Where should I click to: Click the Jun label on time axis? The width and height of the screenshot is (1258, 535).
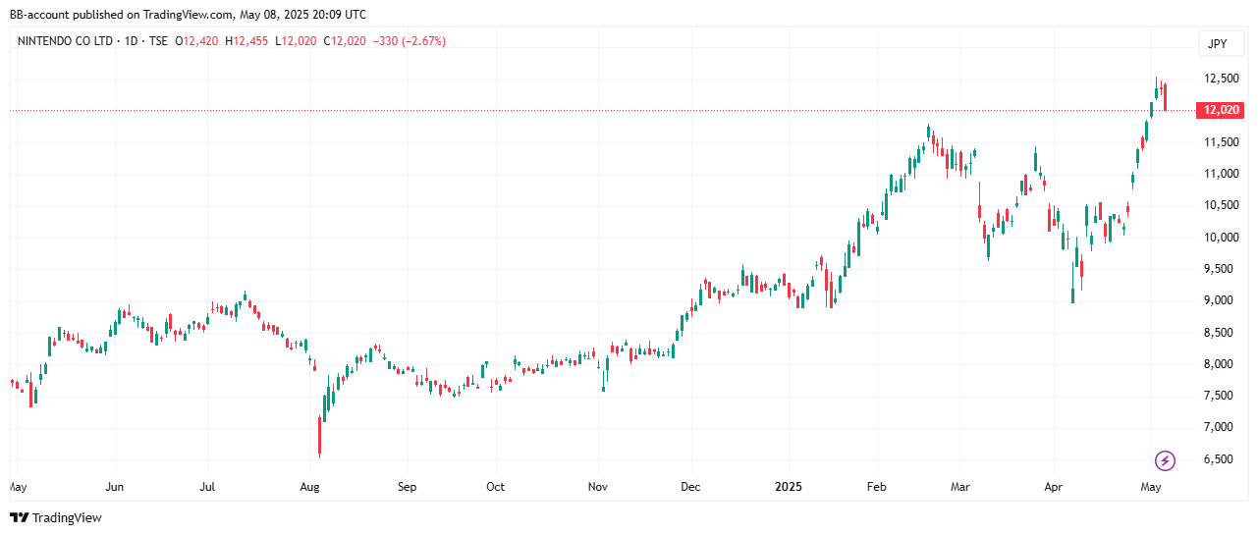coord(115,487)
